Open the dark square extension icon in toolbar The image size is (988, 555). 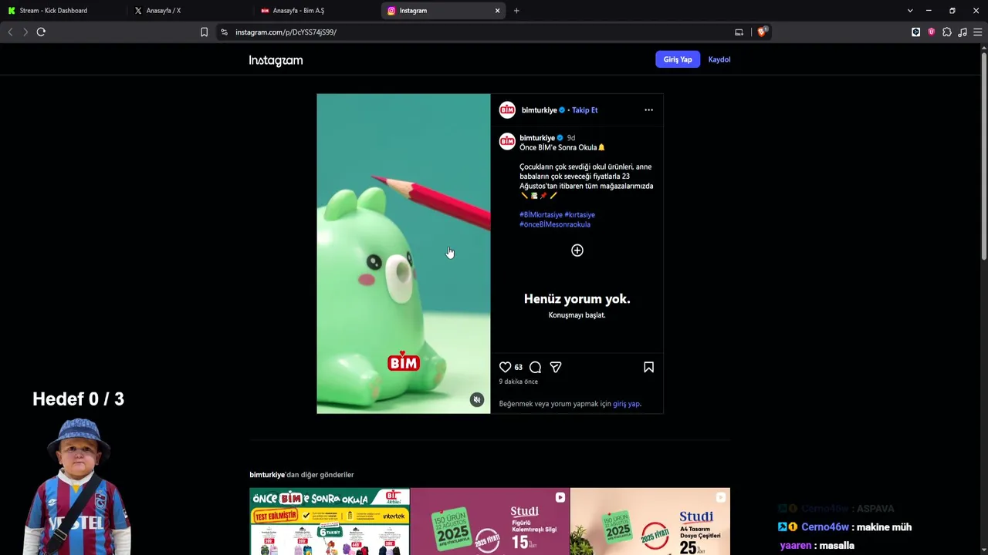[x=915, y=32]
